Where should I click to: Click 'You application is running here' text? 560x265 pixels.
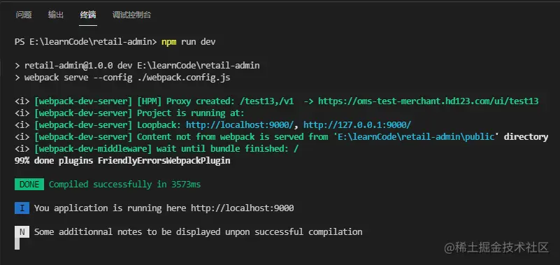click(110, 208)
